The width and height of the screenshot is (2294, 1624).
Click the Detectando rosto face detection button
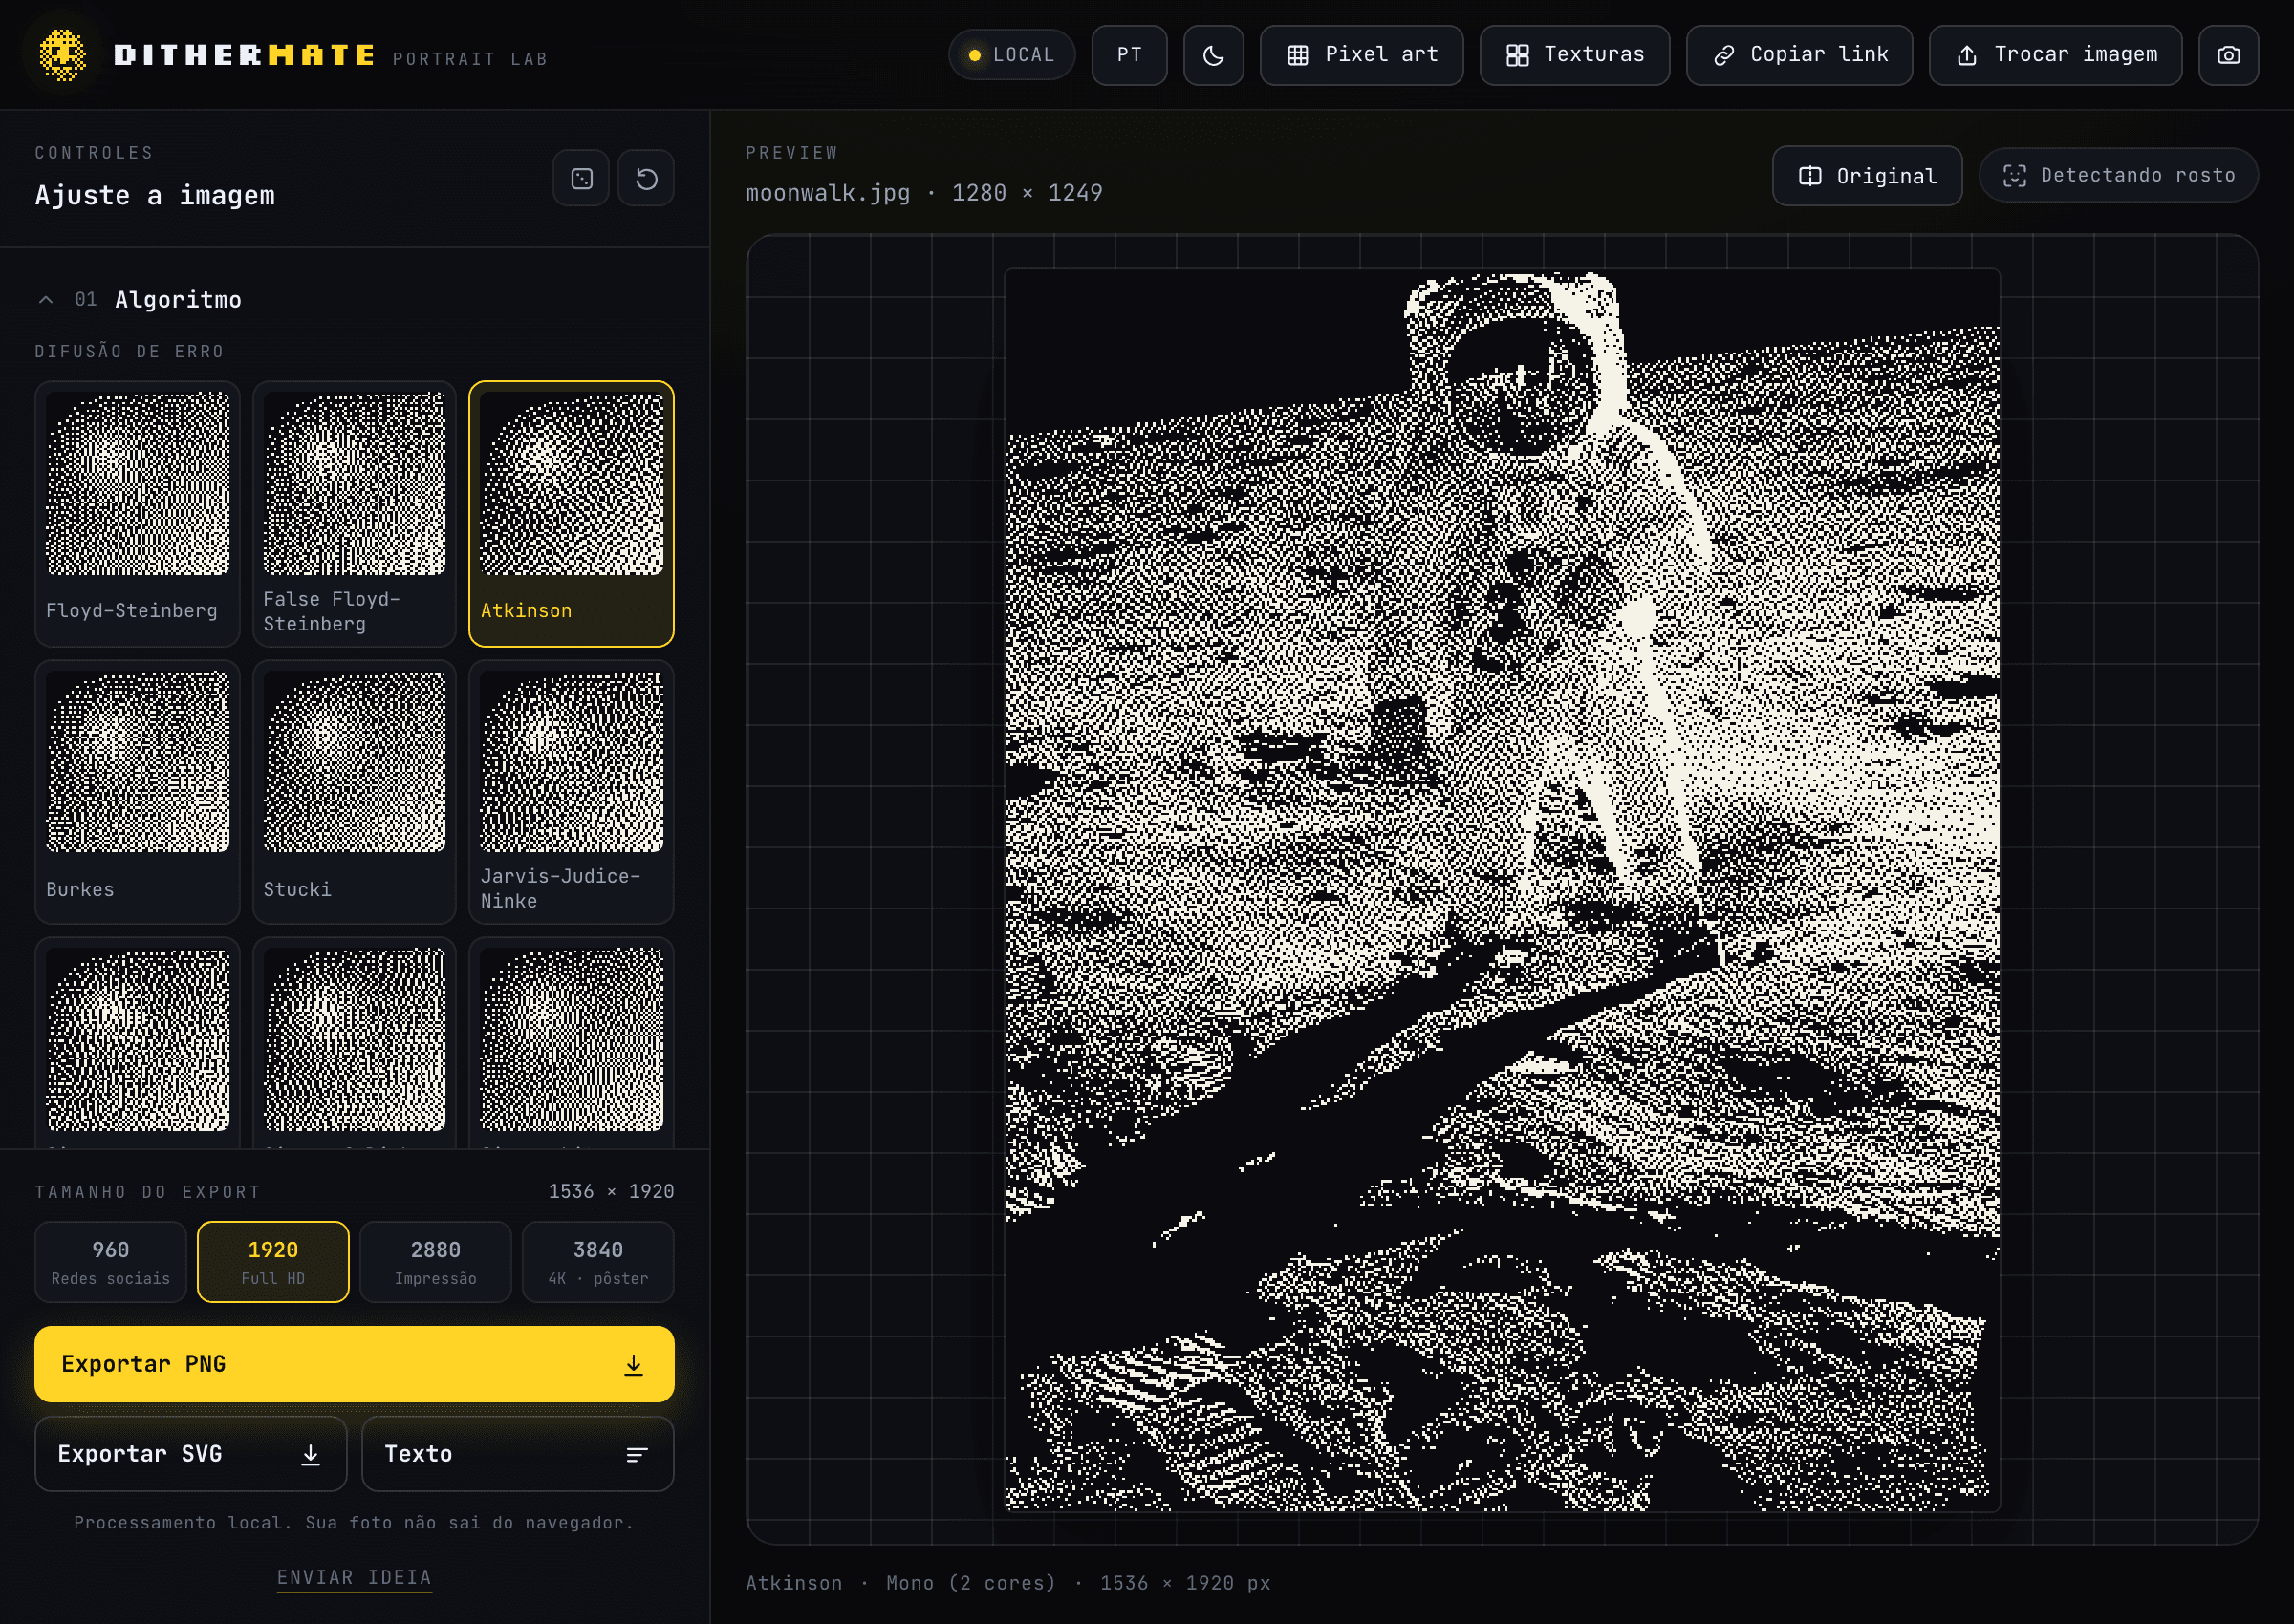[x=2118, y=176]
